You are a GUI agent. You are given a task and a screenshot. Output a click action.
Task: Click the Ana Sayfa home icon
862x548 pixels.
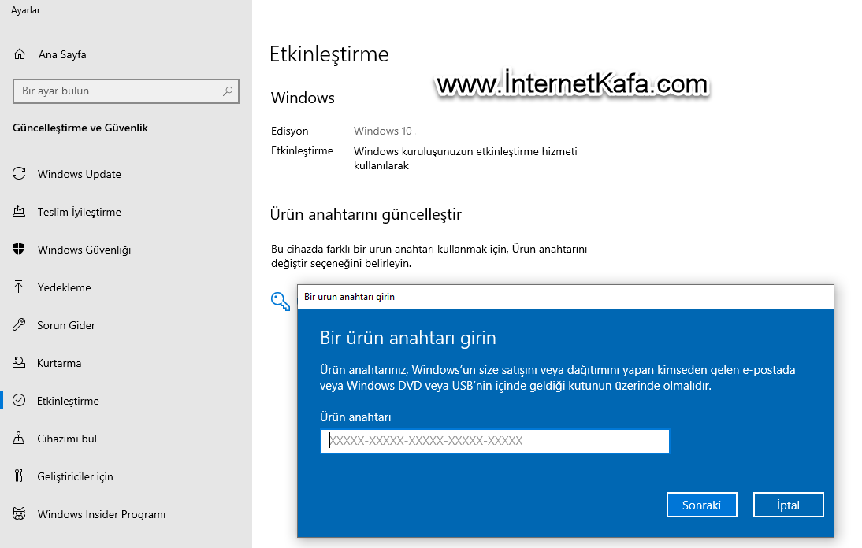pos(20,54)
